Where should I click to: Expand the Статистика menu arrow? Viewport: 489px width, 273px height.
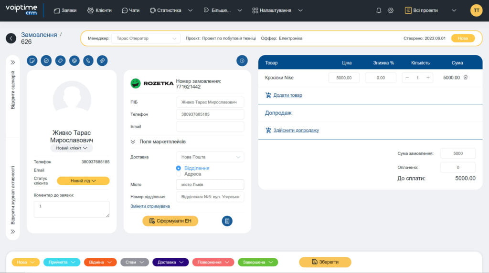pos(190,10)
